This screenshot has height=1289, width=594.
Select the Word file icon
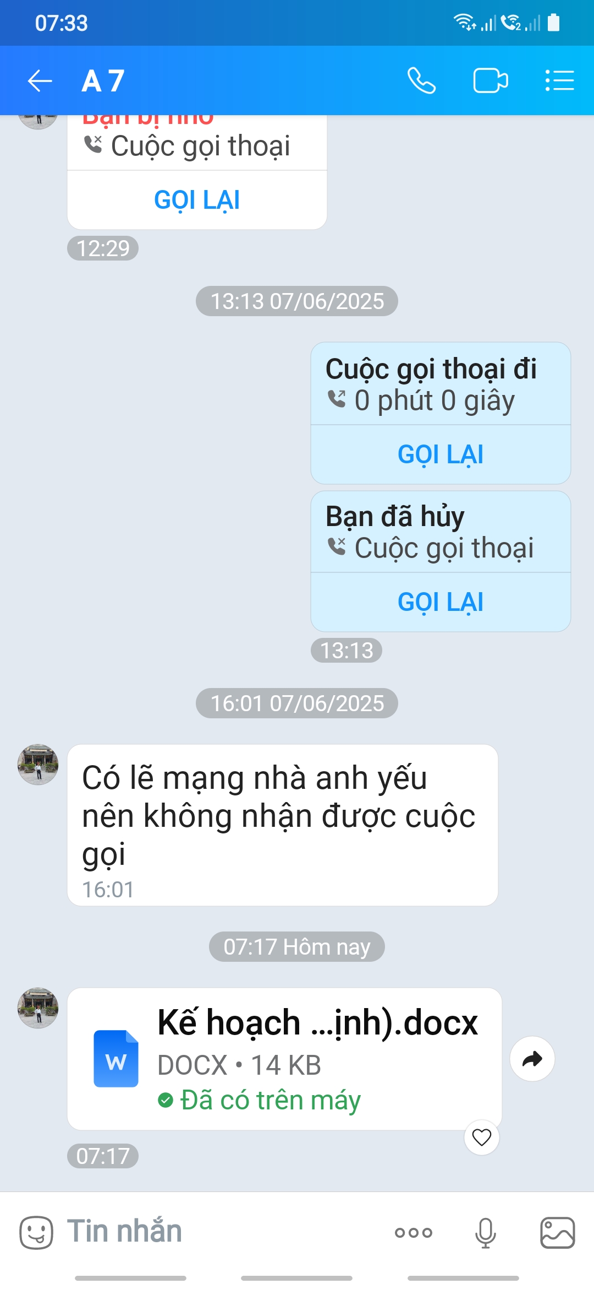(116, 1058)
